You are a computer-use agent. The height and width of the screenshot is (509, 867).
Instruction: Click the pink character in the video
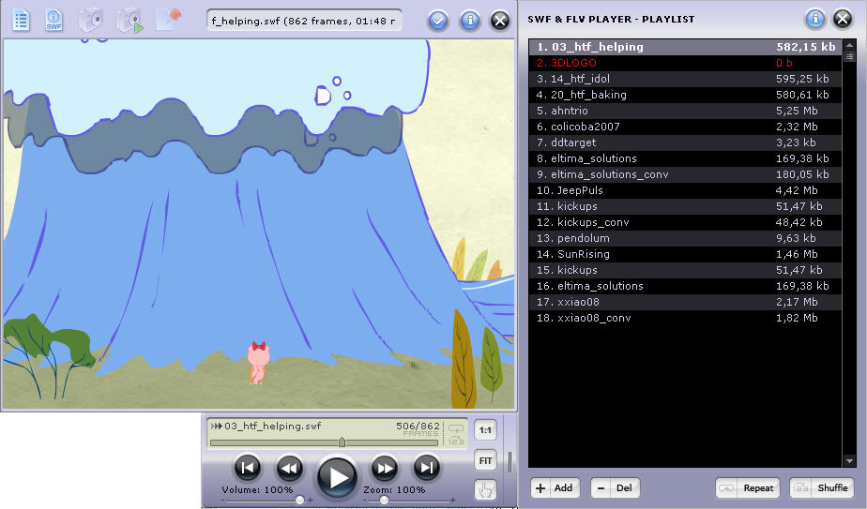(x=258, y=363)
